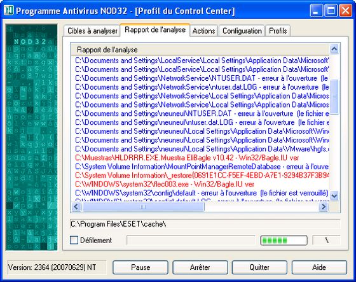Select the NetworkService\ntuser.dat.LOG row
Viewport: 356px width, 282px height.
tap(202, 87)
